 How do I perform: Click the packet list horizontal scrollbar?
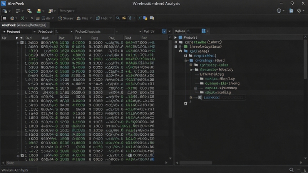[58, 163]
